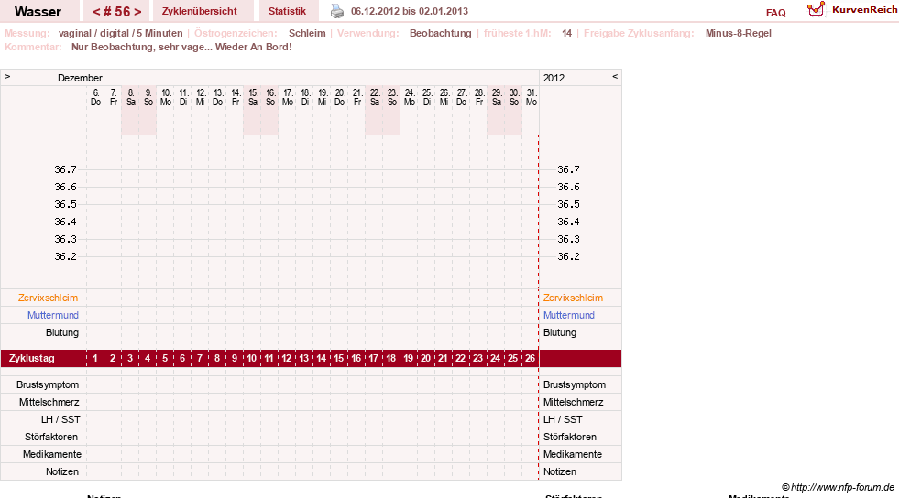899x498 pixels.
Task: Click the Zyklustag row label
Action: [31, 358]
